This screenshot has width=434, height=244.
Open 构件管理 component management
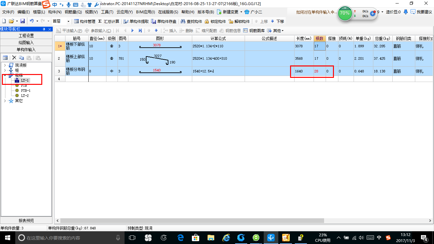pos(85,21)
